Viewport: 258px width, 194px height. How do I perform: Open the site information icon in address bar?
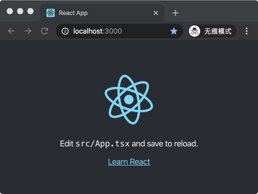(x=65, y=31)
